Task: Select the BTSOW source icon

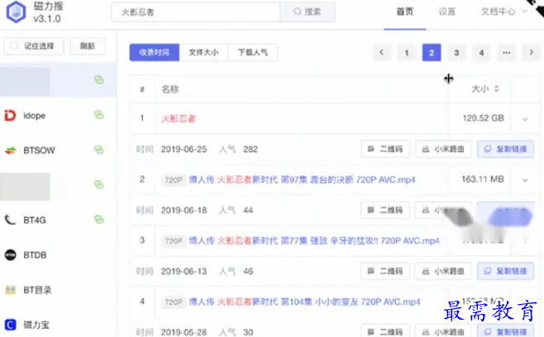Action: click(11, 150)
